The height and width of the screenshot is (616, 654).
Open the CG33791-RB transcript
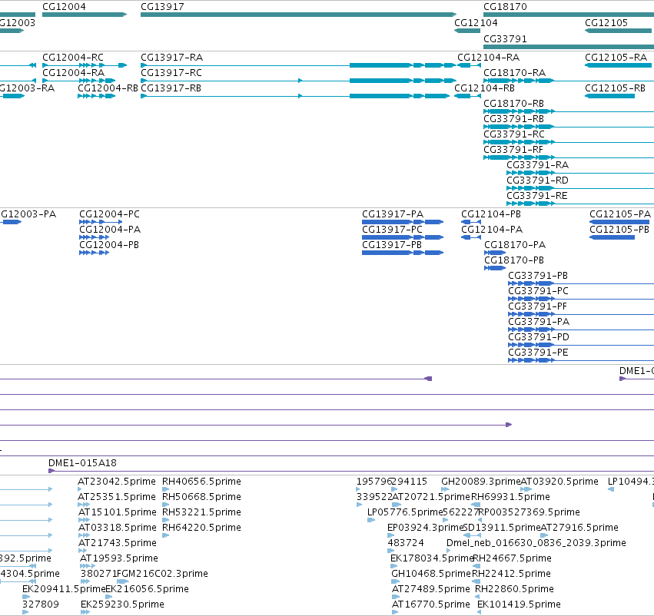(x=514, y=119)
